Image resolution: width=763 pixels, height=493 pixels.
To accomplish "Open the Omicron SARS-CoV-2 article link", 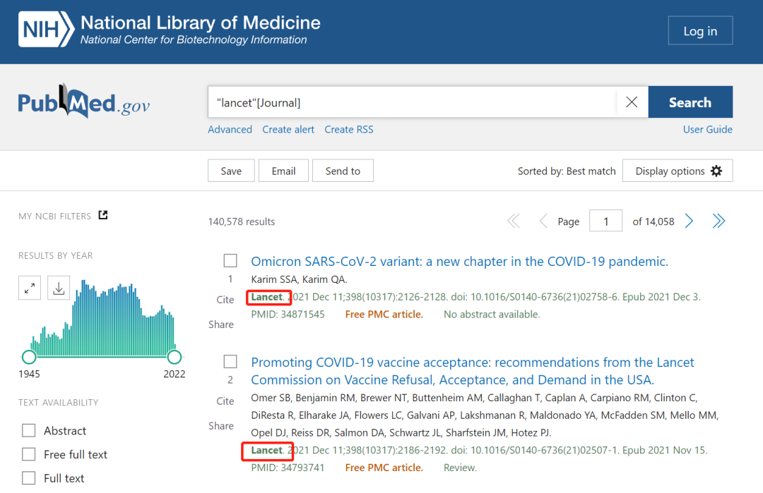I will [459, 261].
